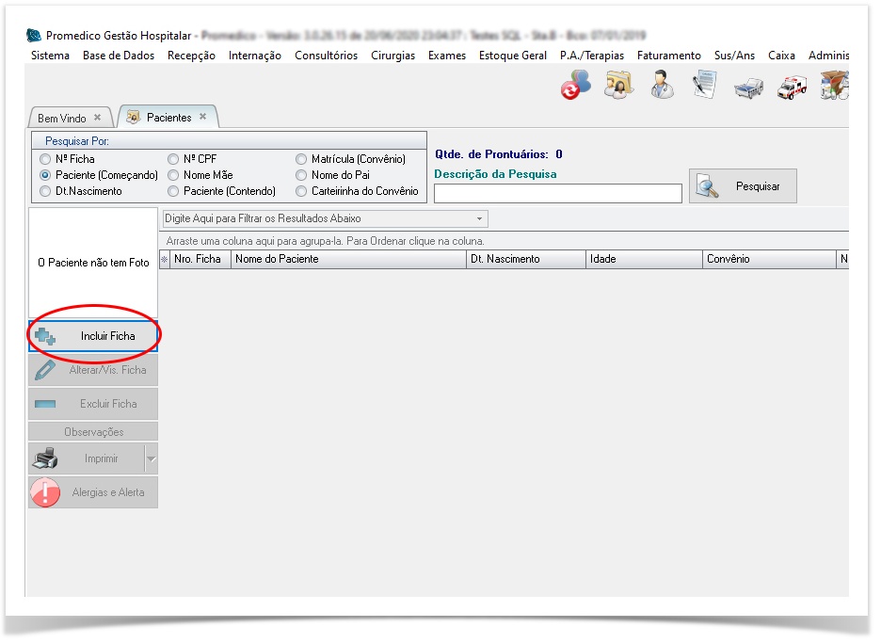Screen dimensions: 881x643
Task: Select the Nº CPF search option
Action: click(x=173, y=159)
